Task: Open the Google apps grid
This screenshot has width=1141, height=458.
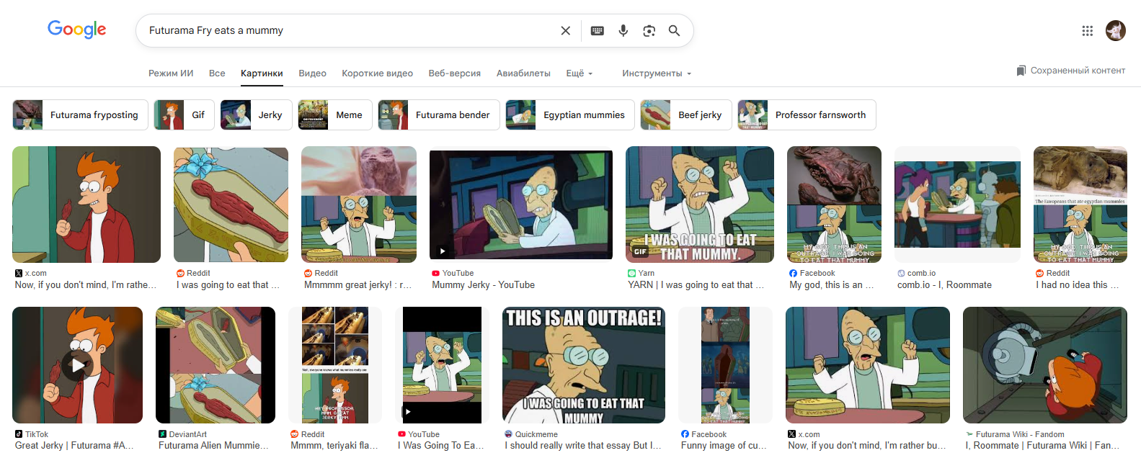Action: click(x=1087, y=31)
